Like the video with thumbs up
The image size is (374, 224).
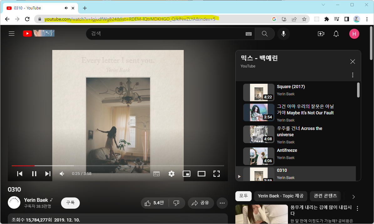pyautogui.click(x=154, y=203)
